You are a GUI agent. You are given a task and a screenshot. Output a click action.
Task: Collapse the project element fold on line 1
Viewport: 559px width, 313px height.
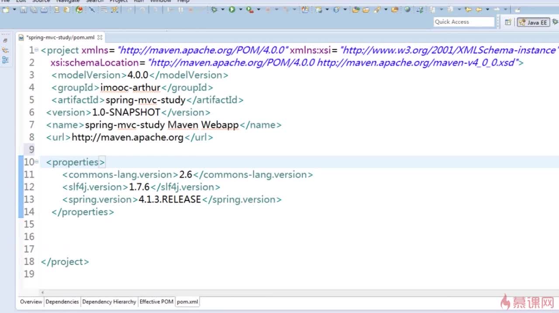[x=37, y=50]
